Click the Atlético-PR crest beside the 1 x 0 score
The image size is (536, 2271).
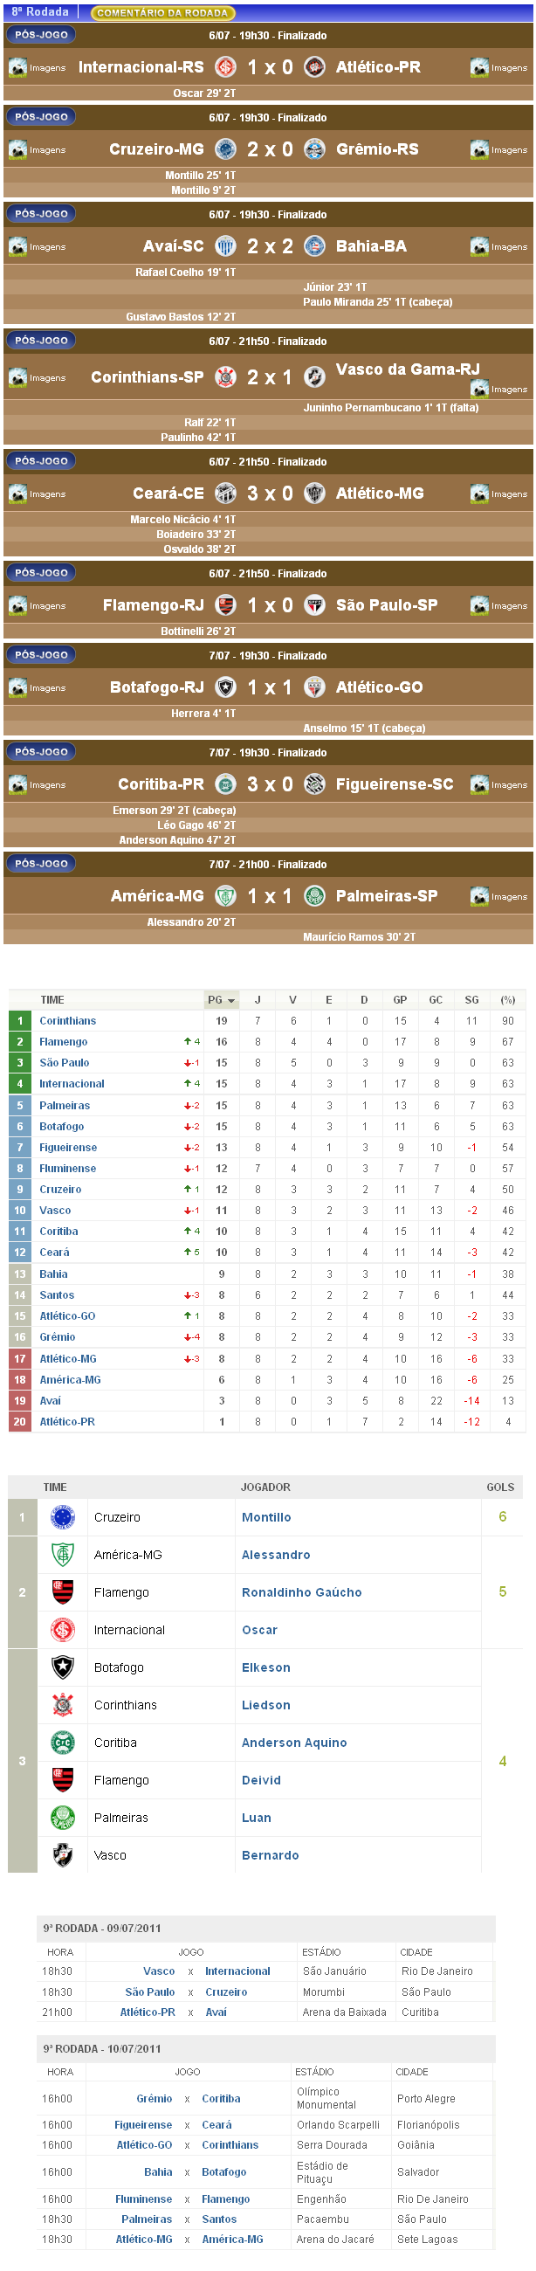point(315,67)
